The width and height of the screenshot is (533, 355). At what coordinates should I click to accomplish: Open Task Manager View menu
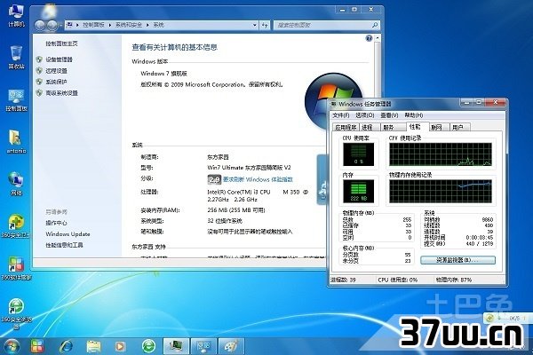coord(390,115)
